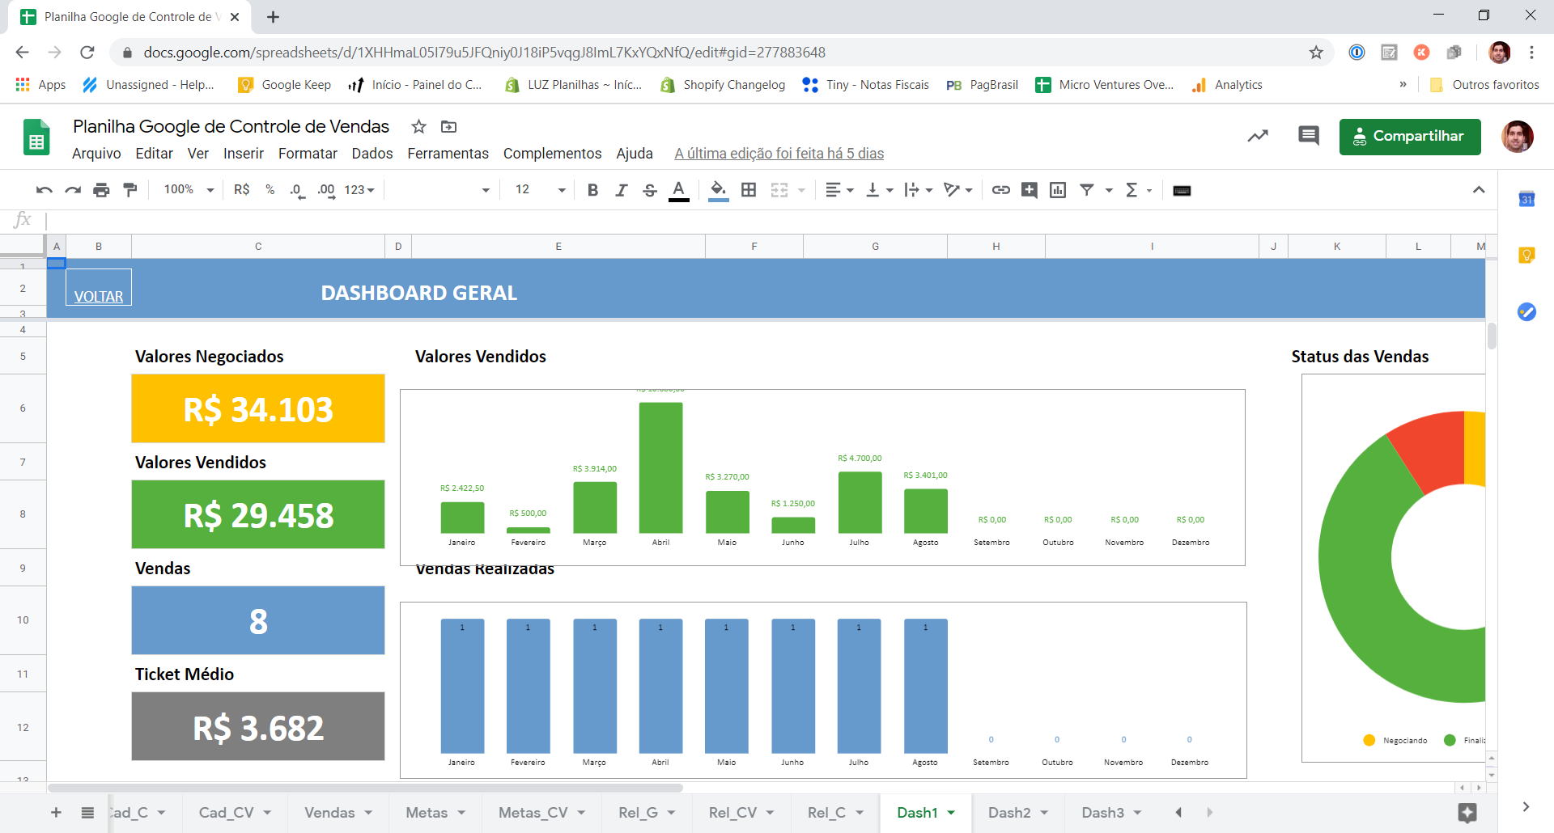Star this spreadsheet document

pos(418,127)
